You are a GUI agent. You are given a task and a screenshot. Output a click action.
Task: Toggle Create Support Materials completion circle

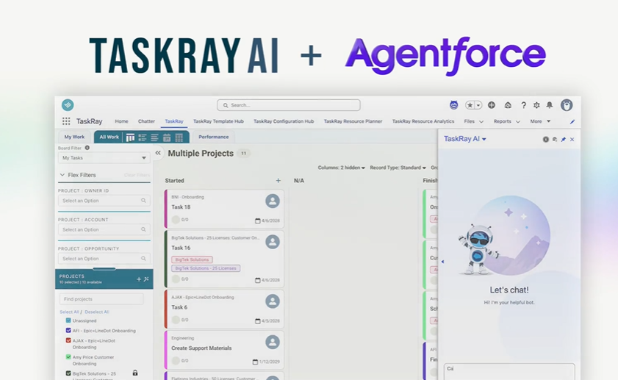click(176, 360)
